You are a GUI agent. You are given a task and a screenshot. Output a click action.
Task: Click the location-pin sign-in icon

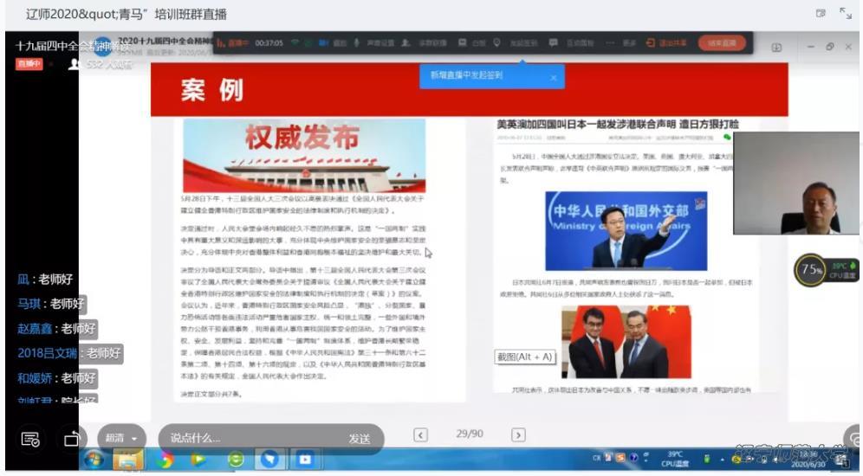click(496, 43)
